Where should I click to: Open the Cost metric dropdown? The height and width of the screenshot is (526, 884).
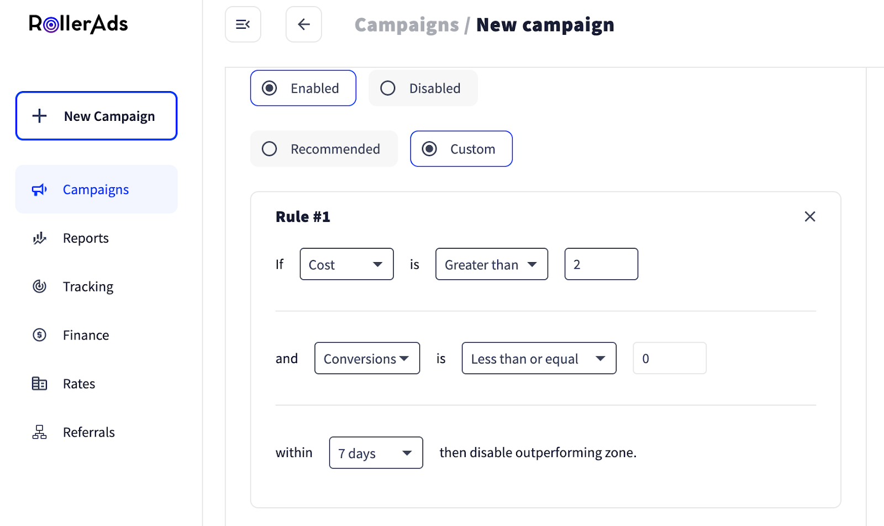[x=346, y=264]
